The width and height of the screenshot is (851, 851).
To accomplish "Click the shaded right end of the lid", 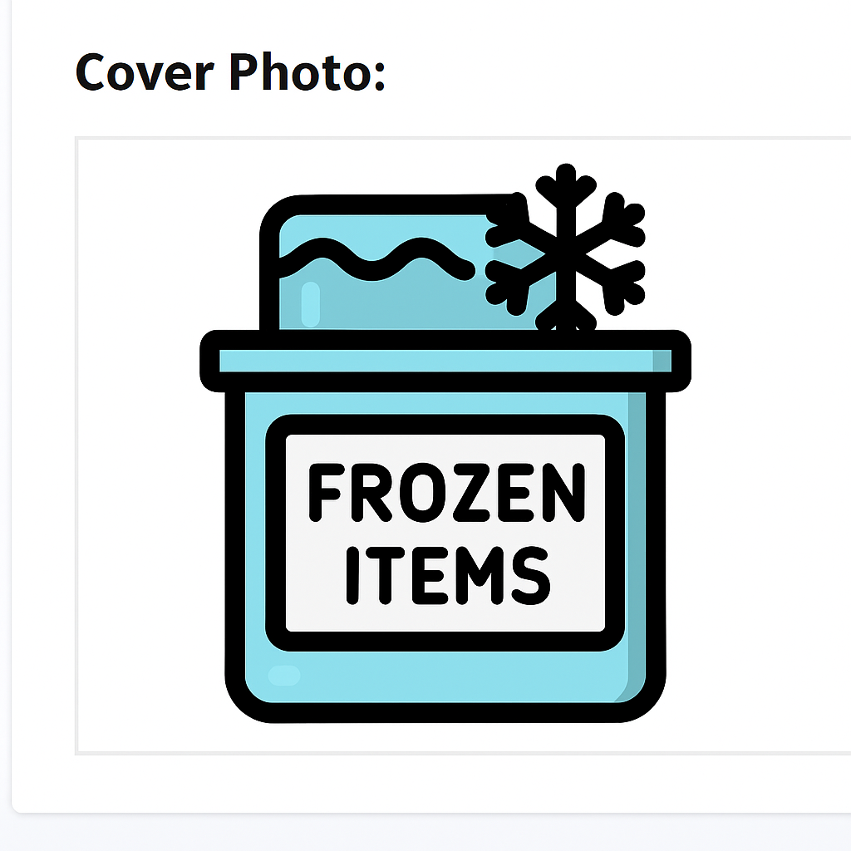I will coord(662,361).
